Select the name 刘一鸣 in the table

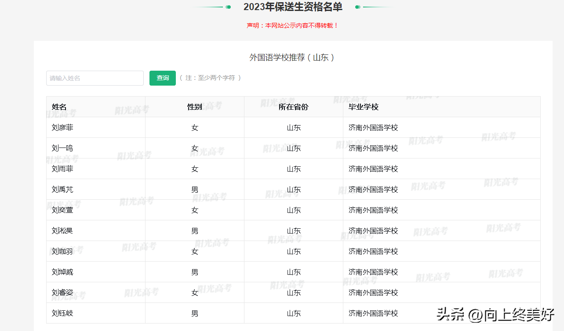click(62, 148)
